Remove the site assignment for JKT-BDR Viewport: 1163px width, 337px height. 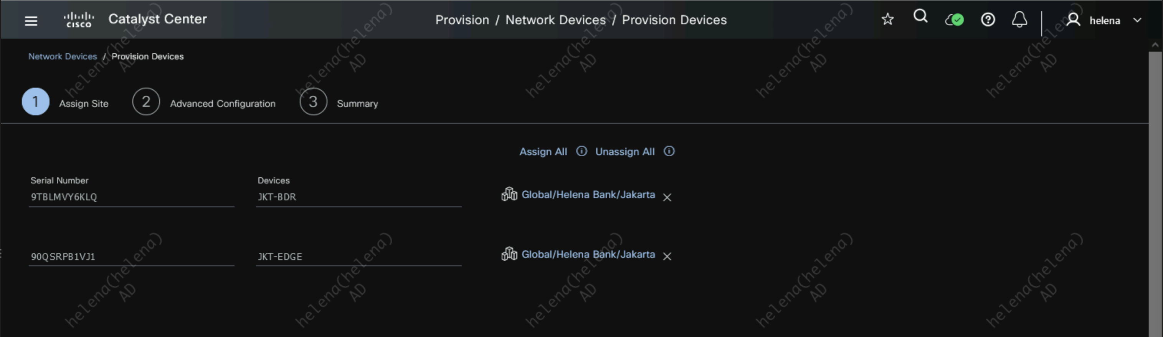pos(667,197)
